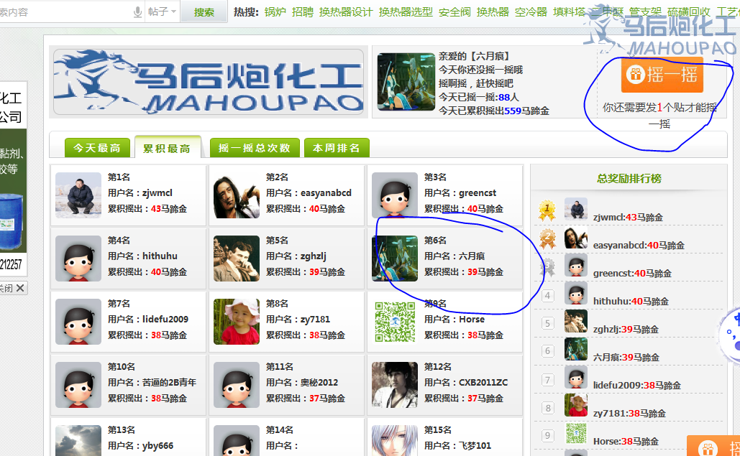
Task: Click the rank 4 number badge
Action: coord(547,295)
